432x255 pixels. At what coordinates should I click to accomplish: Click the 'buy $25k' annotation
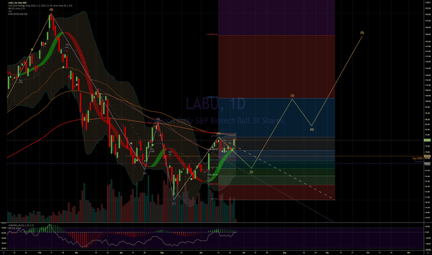point(417,158)
